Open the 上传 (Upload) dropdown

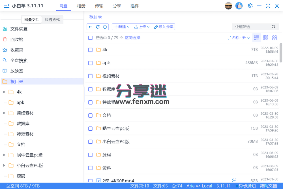tap(141, 27)
